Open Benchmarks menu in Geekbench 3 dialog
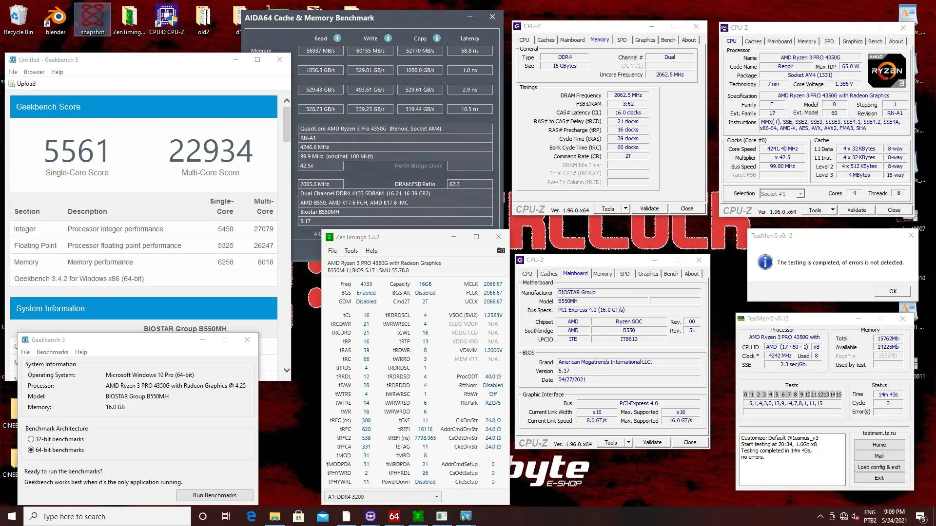 tap(52, 352)
